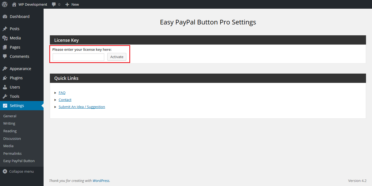
Task: Click the Media icon in sidebar
Action: click(5, 38)
